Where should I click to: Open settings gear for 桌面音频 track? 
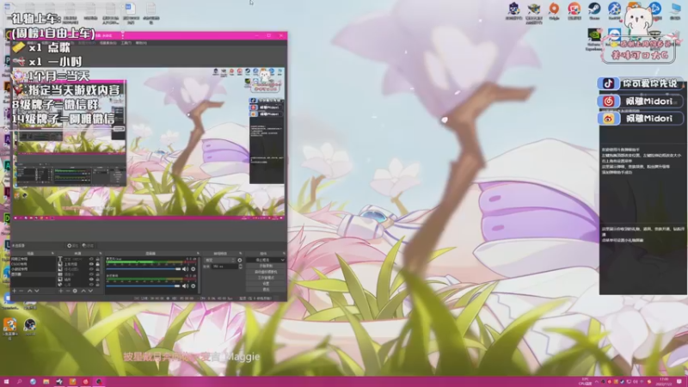pos(193,286)
